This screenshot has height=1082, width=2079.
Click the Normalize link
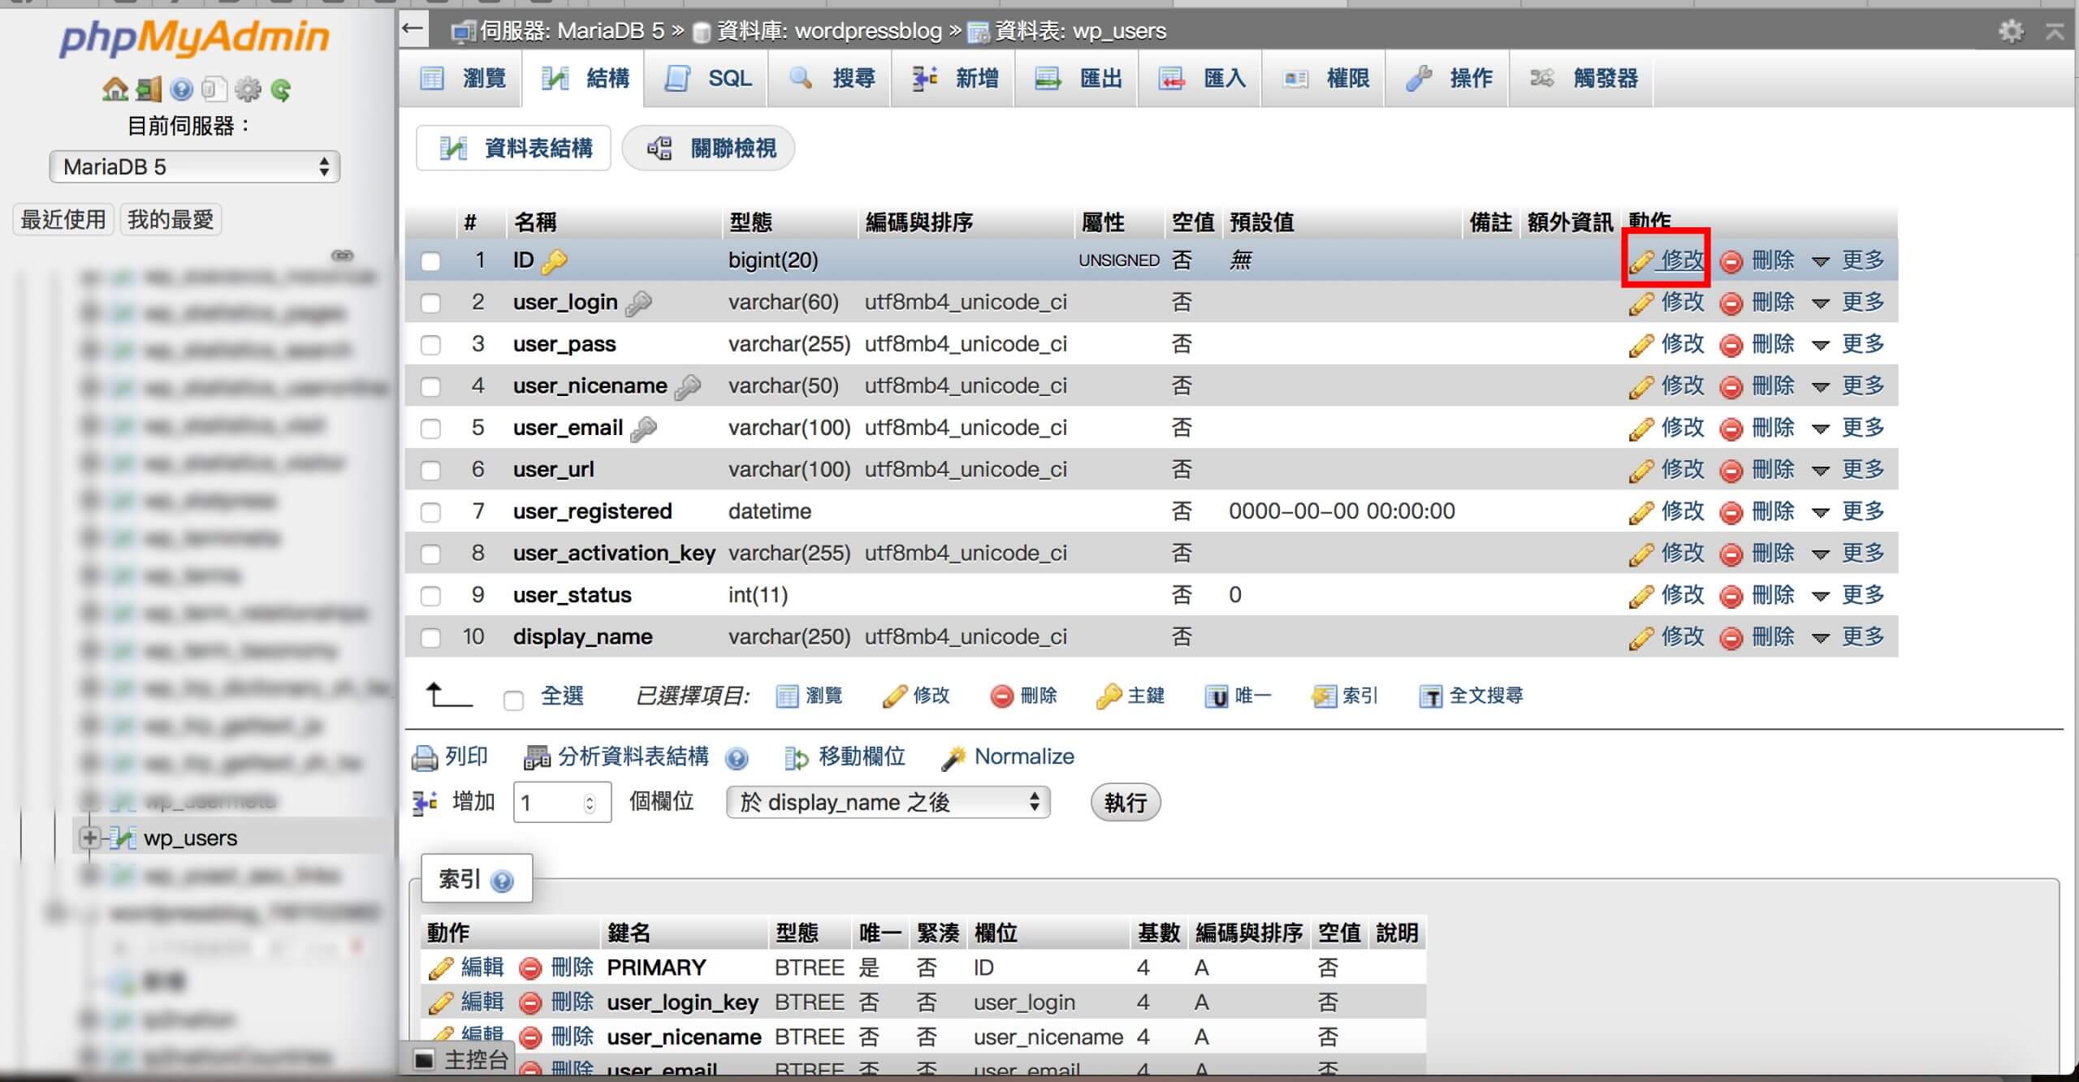(x=1023, y=757)
